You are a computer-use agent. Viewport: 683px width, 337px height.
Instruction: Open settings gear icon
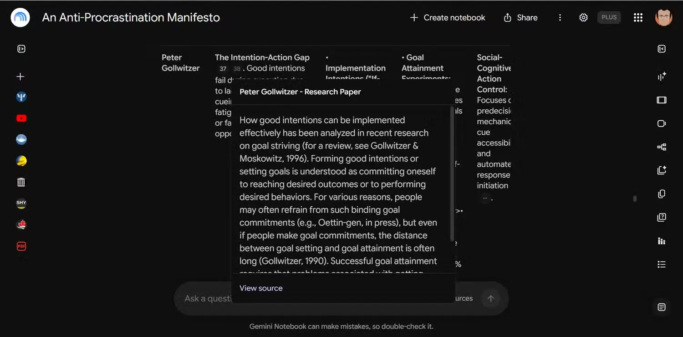click(x=583, y=18)
